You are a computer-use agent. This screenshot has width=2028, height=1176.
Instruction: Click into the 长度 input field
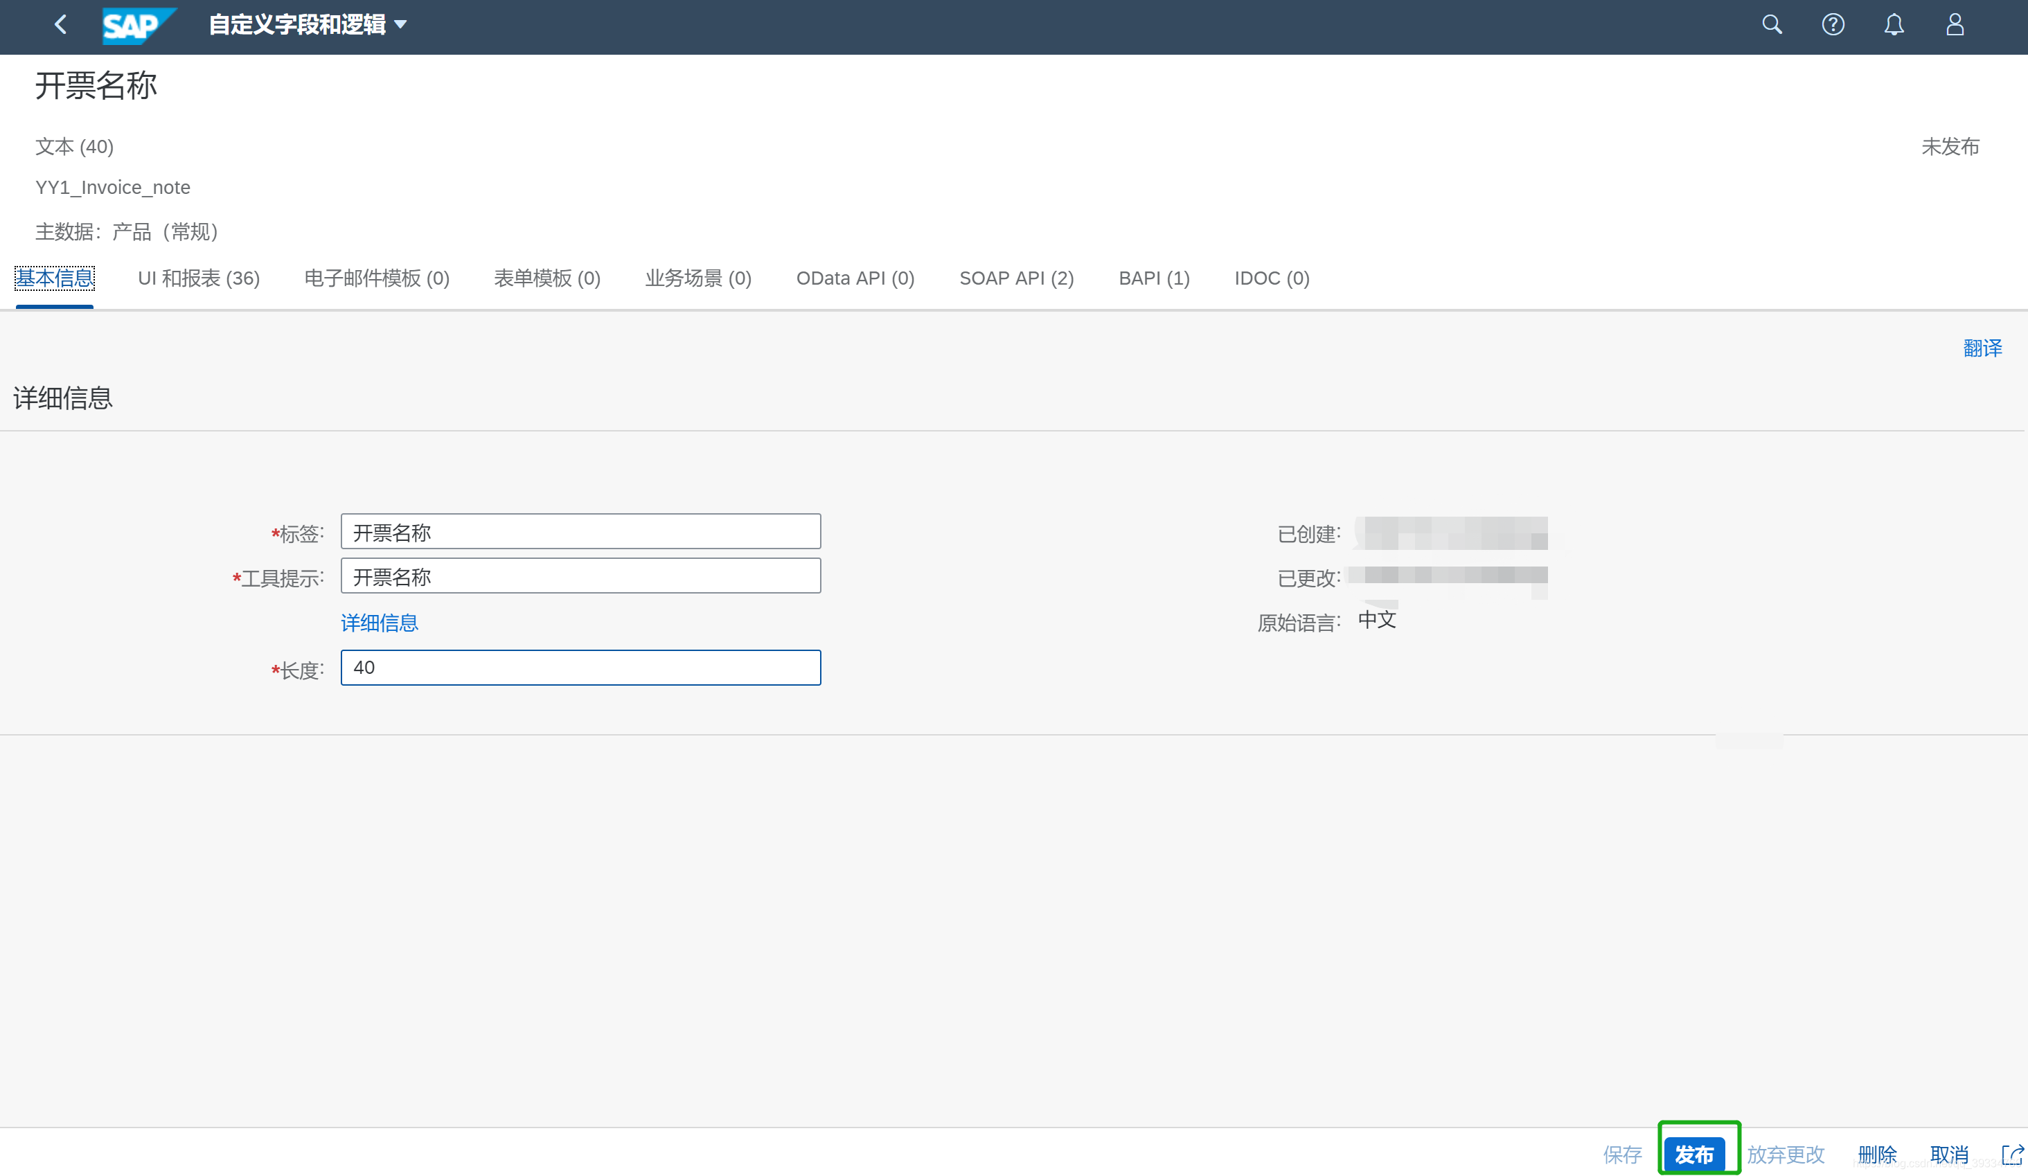pos(580,668)
